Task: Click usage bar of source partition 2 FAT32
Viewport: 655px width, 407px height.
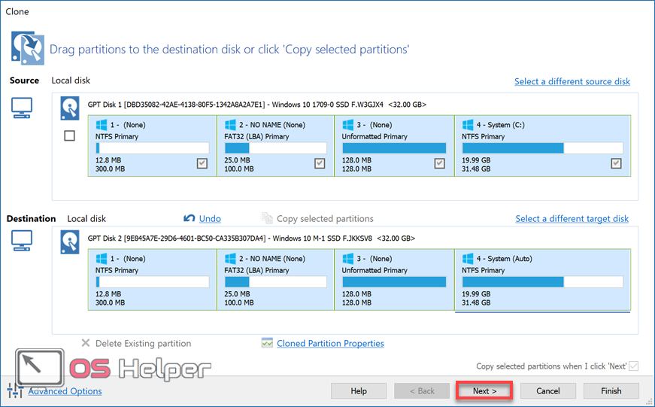Action: 275,148
